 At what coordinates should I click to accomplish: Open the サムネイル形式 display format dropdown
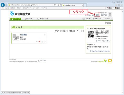[x=61, y=31]
